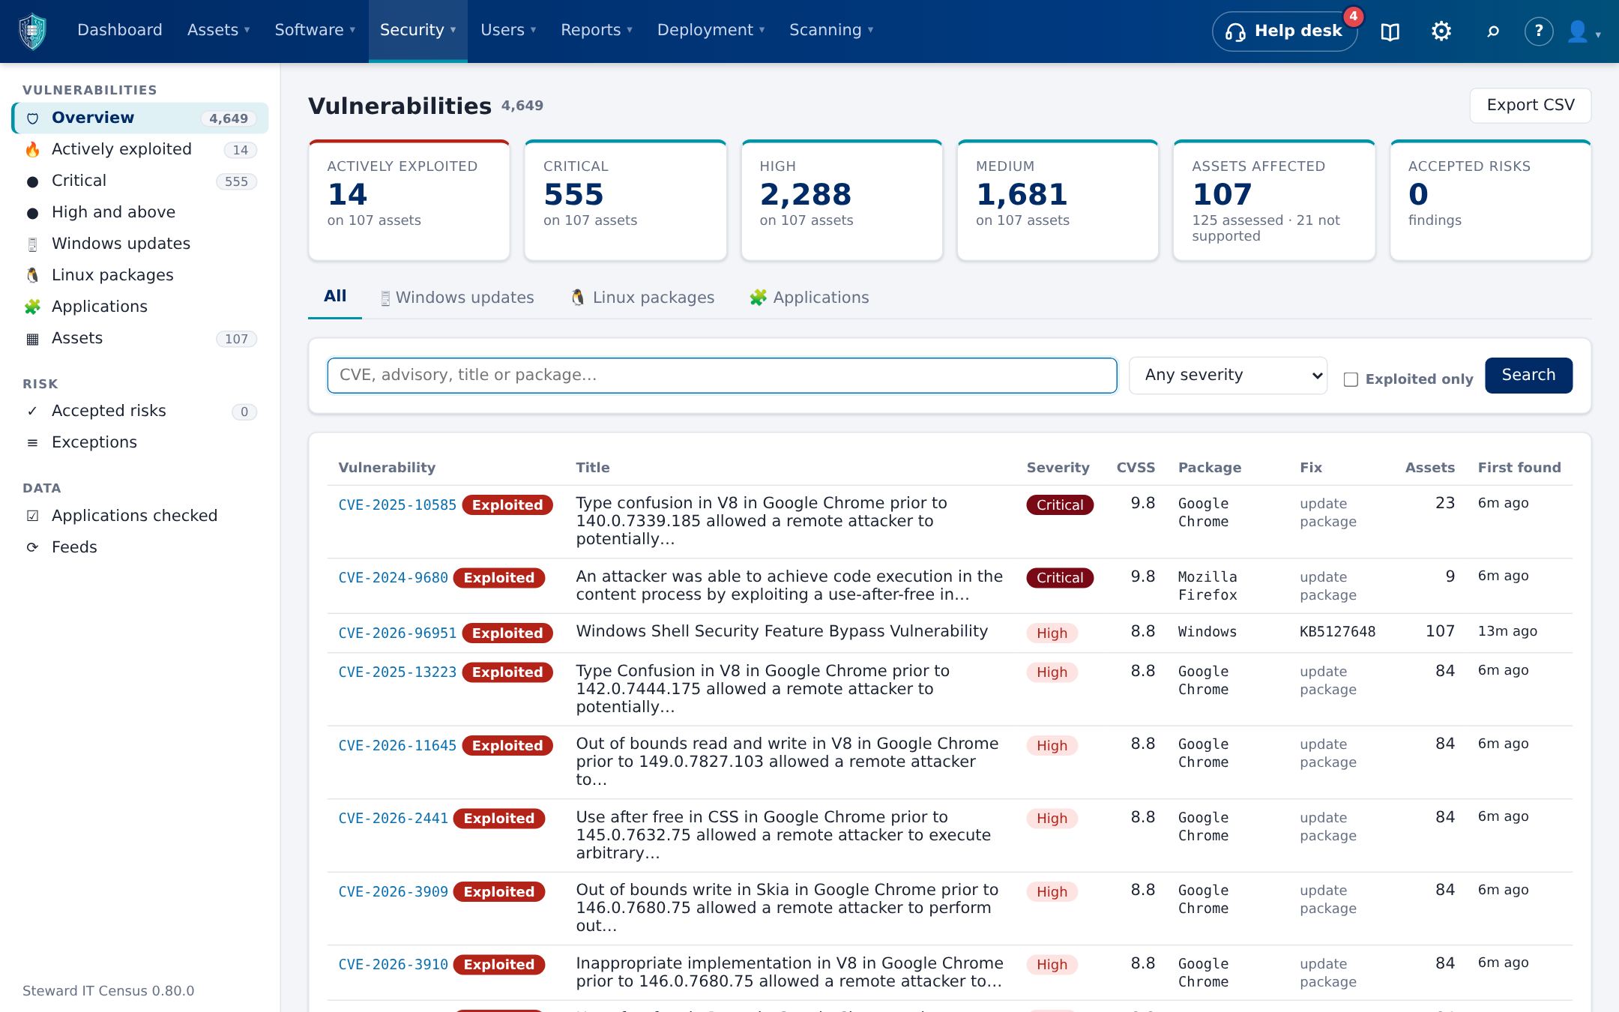This screenshot has height=1012, width=1619.
Task: Open the user profile menu icon
Action: pos(1584,31)
